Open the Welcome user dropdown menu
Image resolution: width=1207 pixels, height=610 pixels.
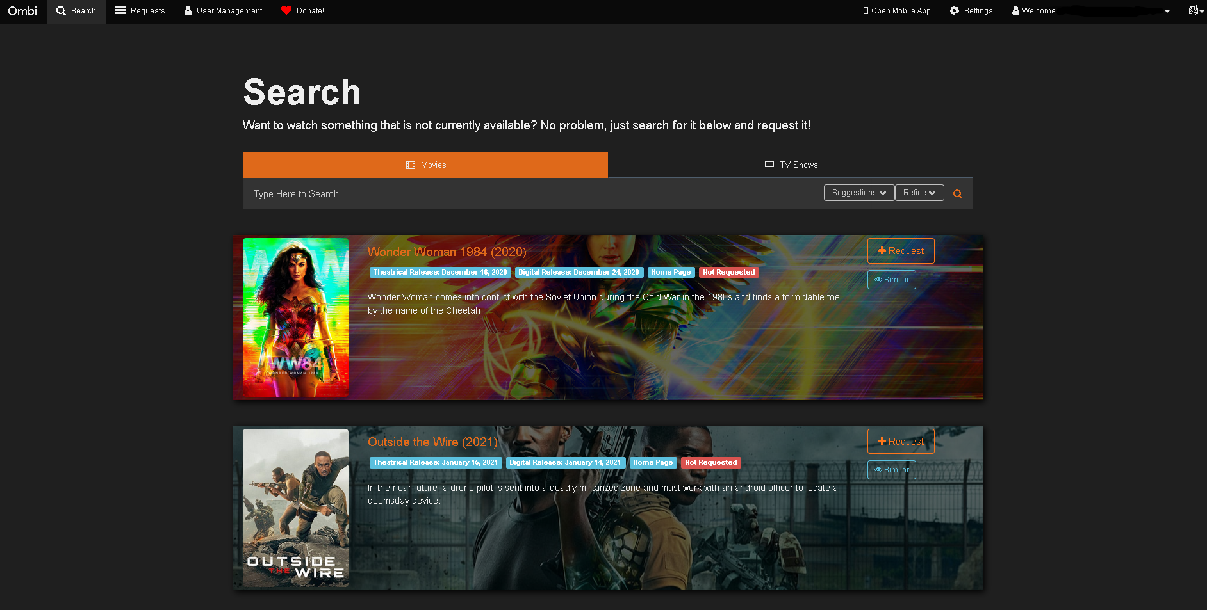[1089, 11]
